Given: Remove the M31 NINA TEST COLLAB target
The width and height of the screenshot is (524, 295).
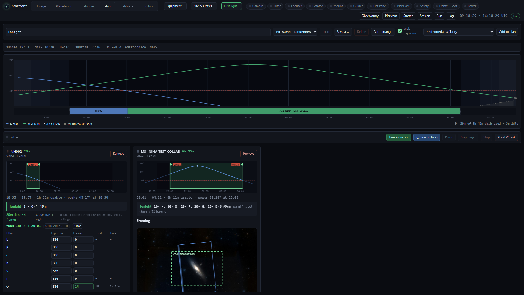Looking at the screenshot, I should (x=249, y=154).
